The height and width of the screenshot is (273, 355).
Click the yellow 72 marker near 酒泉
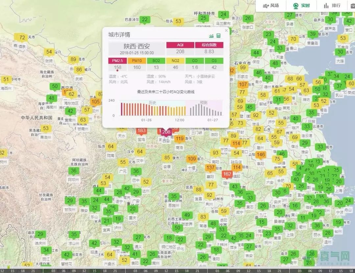[x=22, y=37]
